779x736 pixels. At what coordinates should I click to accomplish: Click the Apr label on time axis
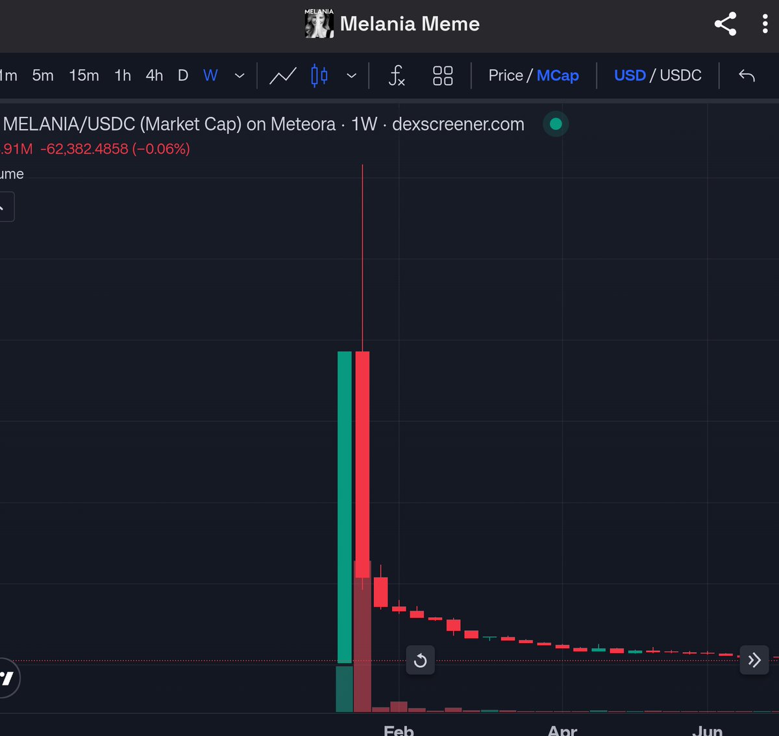[562, 730]
